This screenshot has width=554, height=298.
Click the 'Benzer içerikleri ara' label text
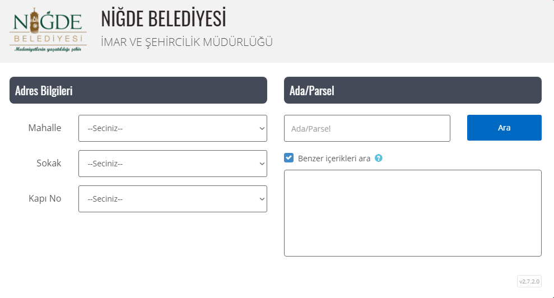(x=334, y=159)
